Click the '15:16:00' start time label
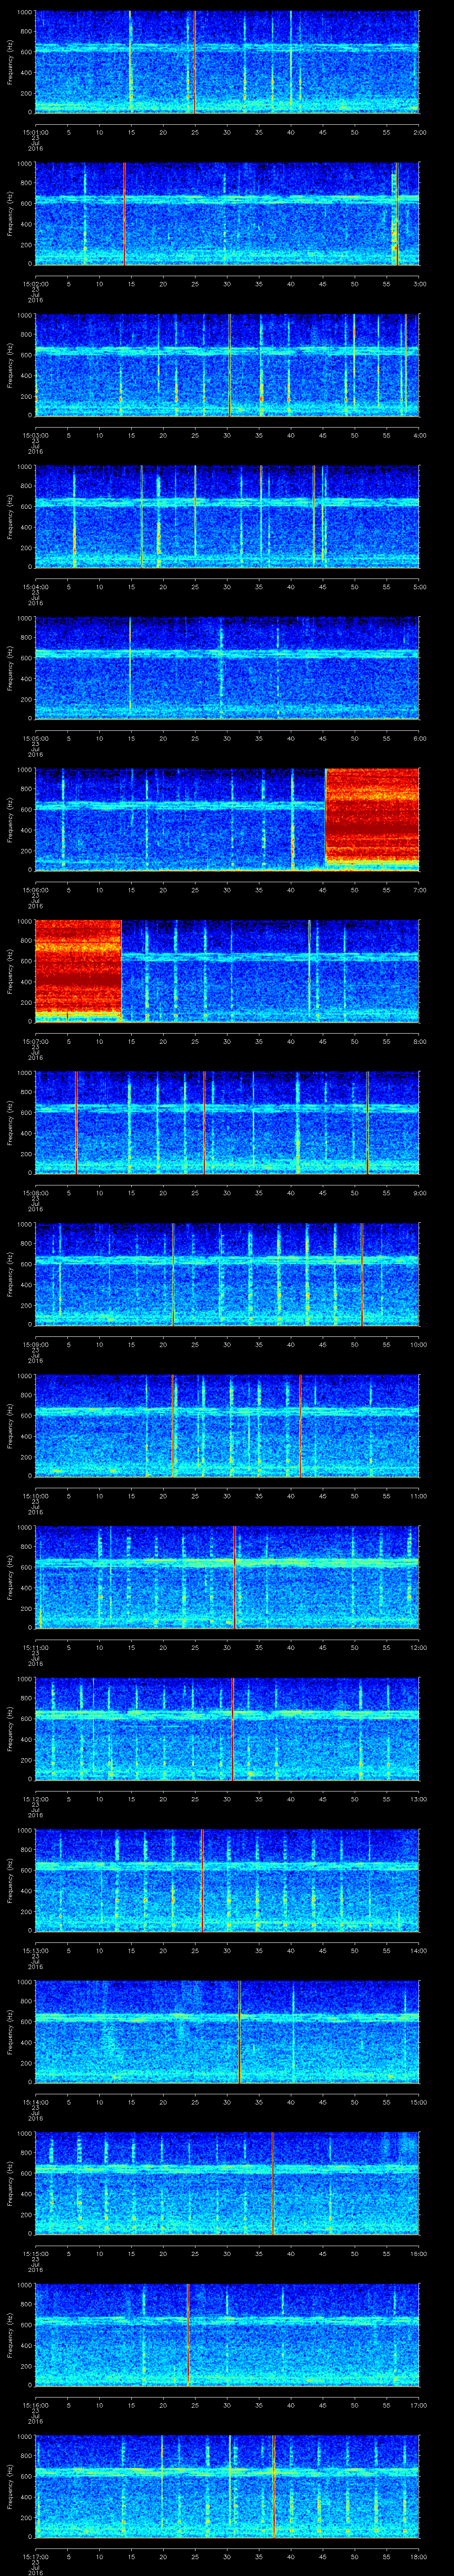Screen dimensions: 454x2576 click(x=35, y=2405)
